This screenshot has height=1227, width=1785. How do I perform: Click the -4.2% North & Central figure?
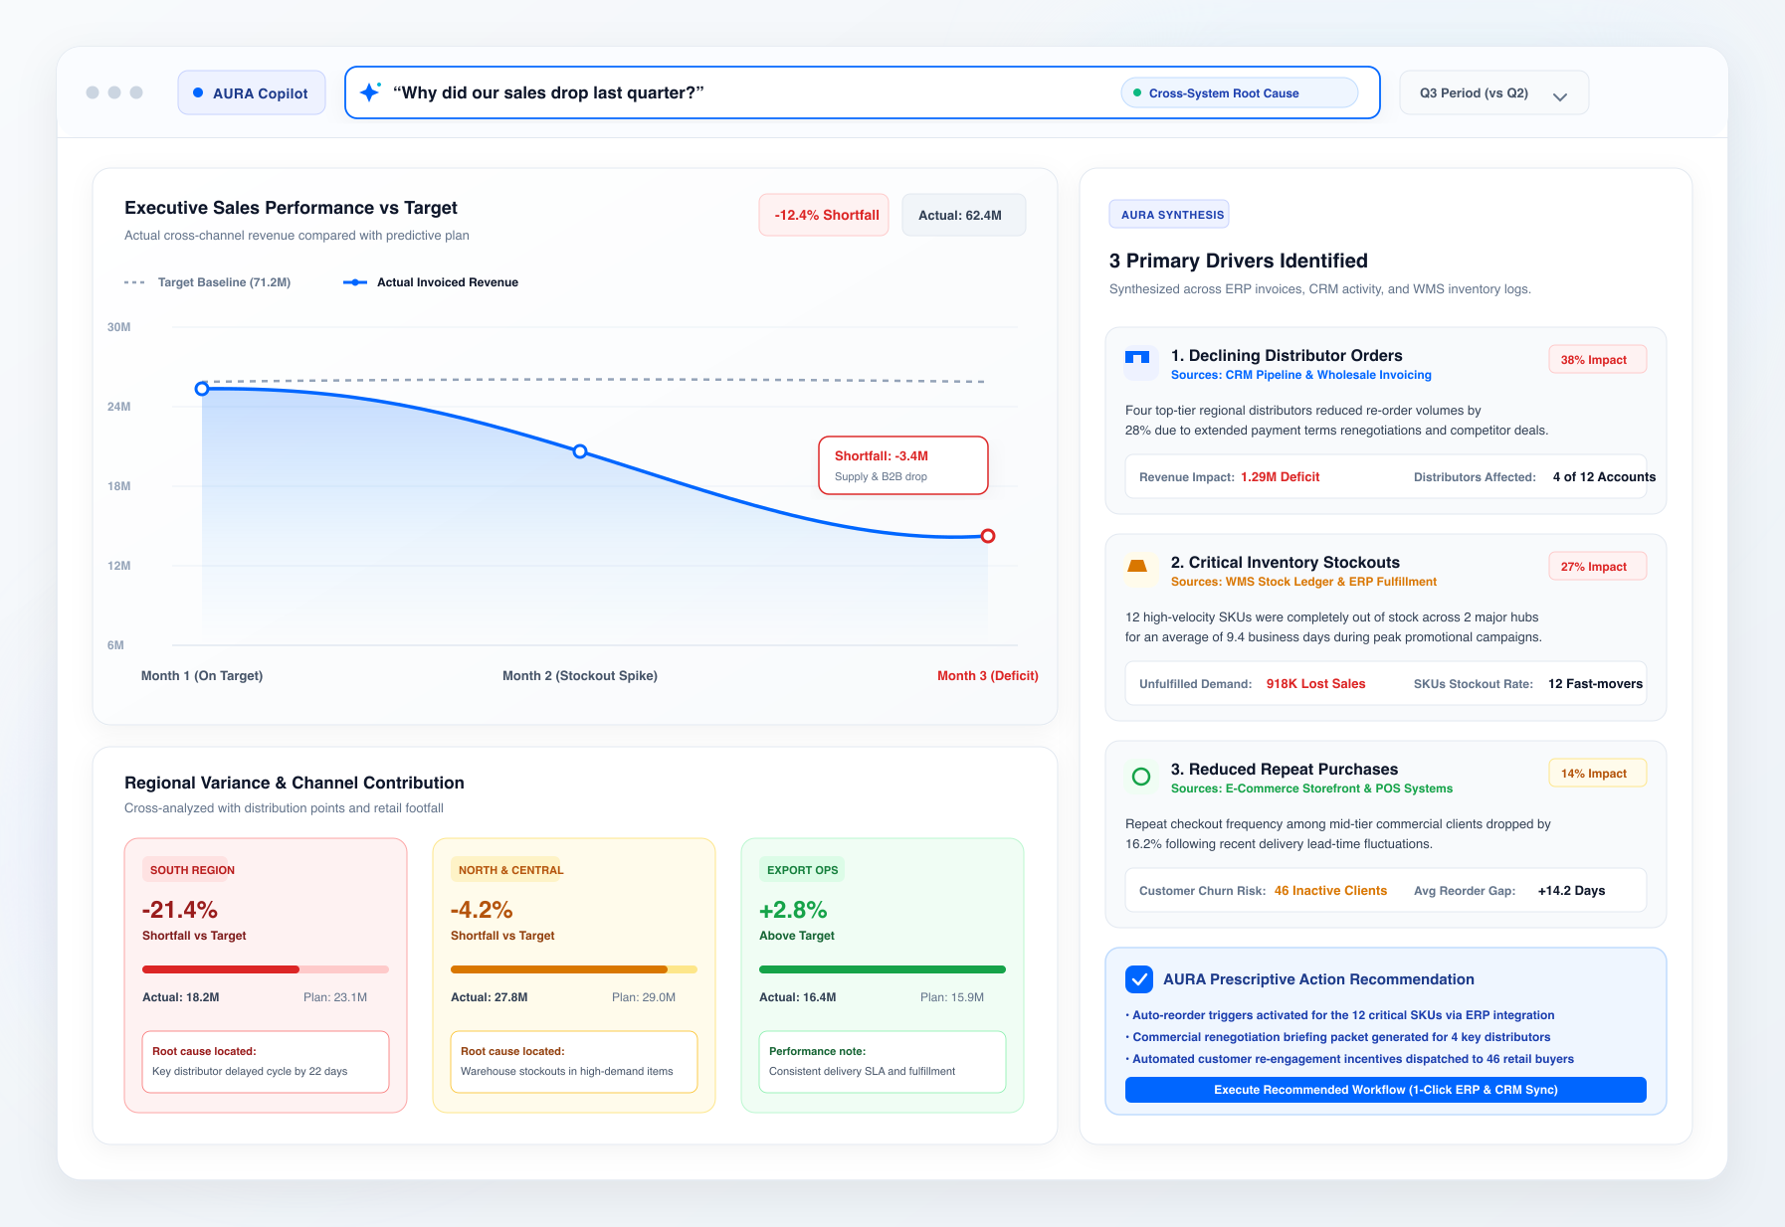pyautogui.click(x=482, y=910)
